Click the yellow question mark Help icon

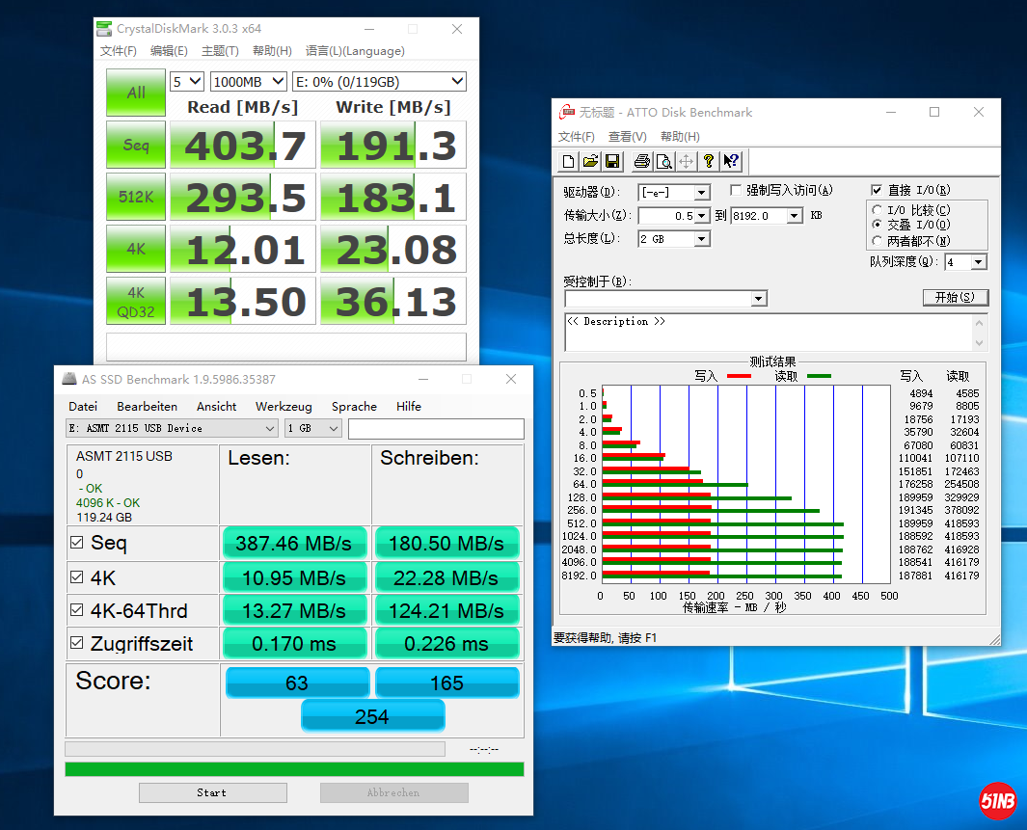(x=709, y=161)
